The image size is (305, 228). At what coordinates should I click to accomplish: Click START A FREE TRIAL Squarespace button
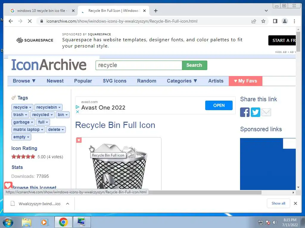(x=282, y=40)
